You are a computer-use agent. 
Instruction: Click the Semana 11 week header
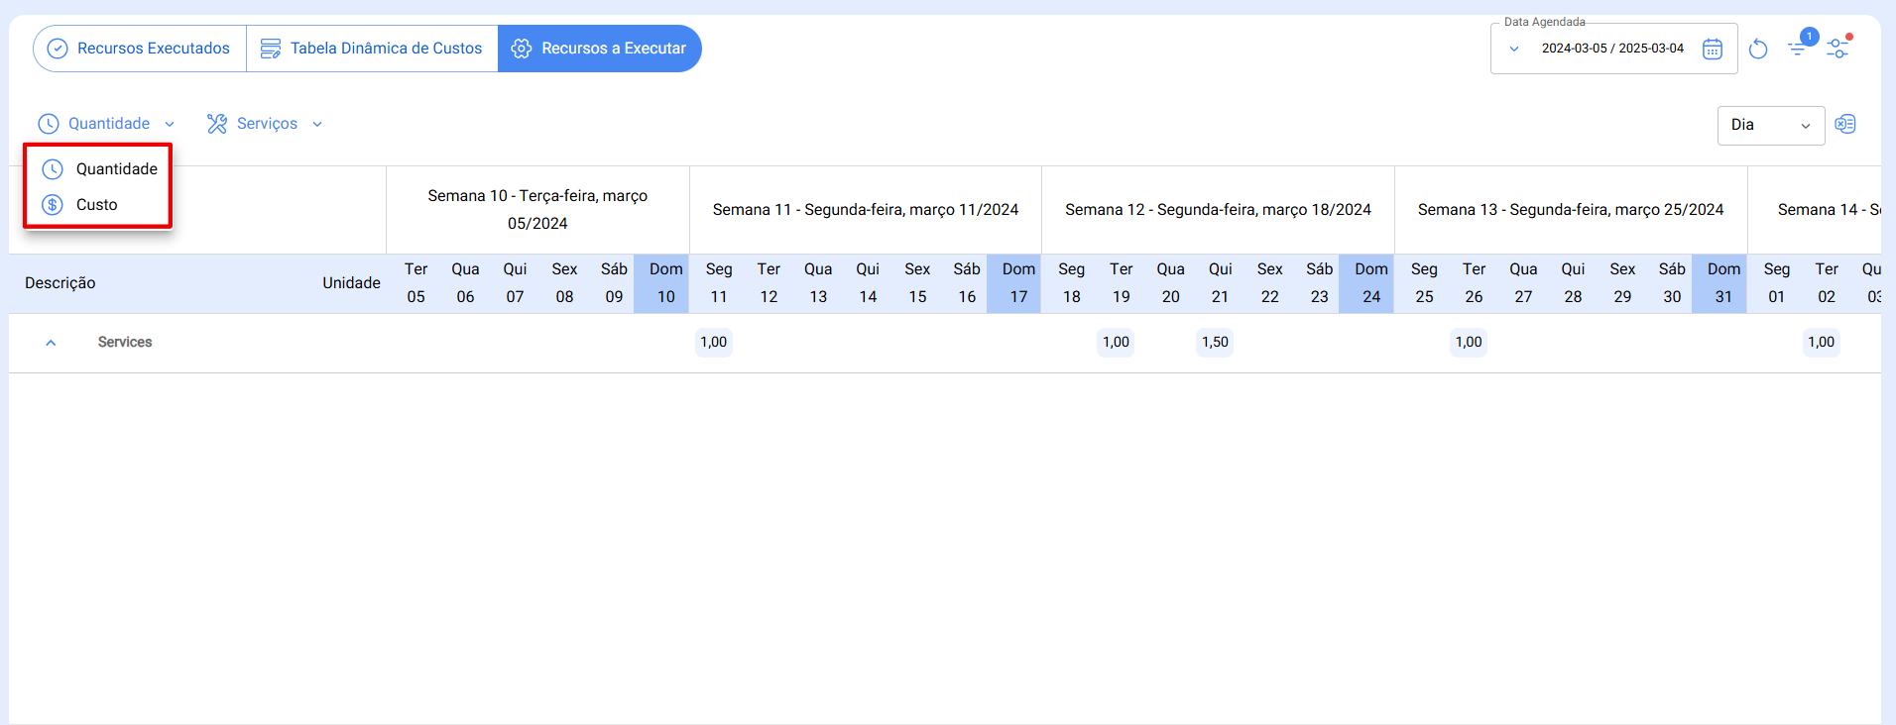click(x=866, y=210)
